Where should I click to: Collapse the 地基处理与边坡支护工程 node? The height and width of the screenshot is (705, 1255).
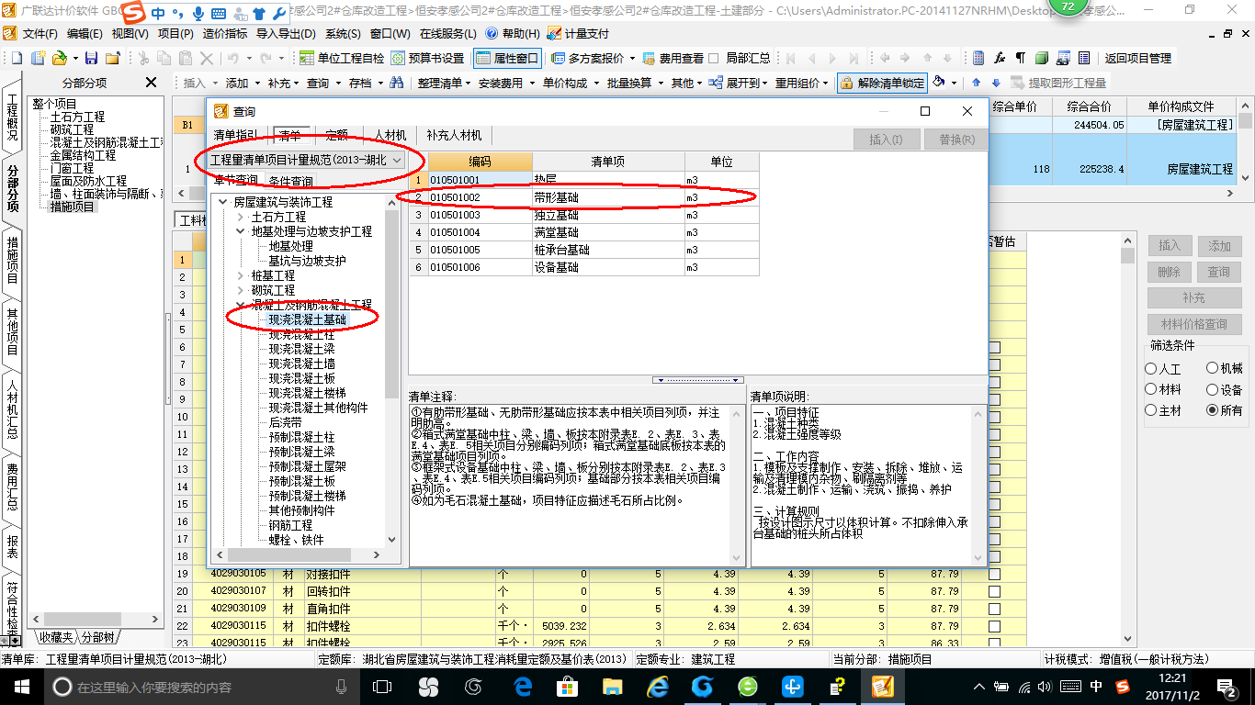241,231
